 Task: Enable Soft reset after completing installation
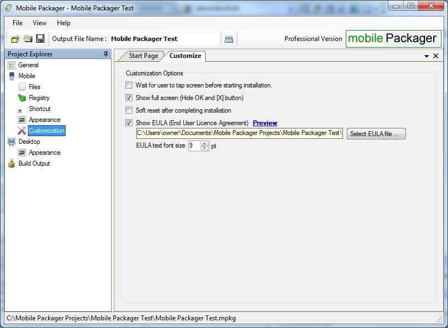click(x=129, y=110)
